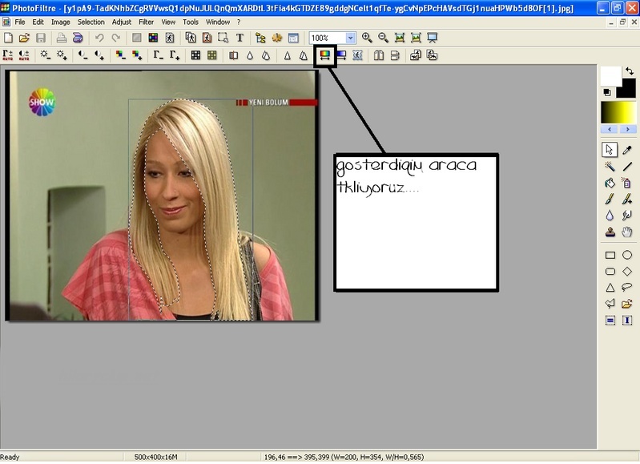Viewport: 640px width, 464px height.
Task: Decrease contrast with half-circle minus icon
Action: coord(83,55)
